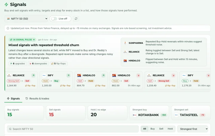This screenshot has height=136, width=215.
Task: Click the flip-flop tag on INFY 1,185.00 card
Action: click(x=65, y=86)
